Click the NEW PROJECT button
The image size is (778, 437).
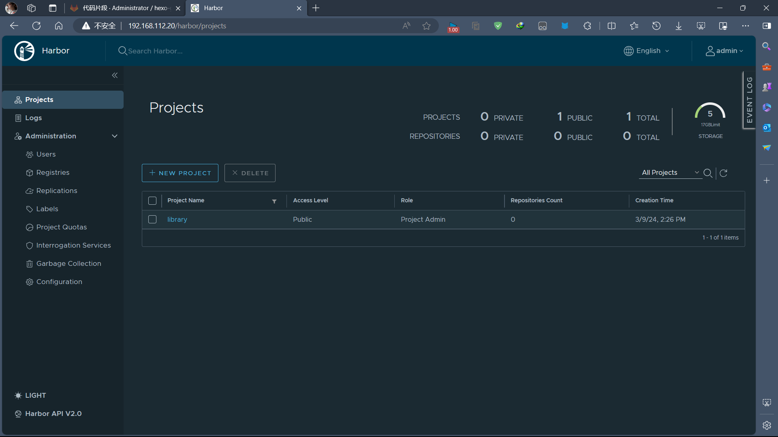coord(180,173)
